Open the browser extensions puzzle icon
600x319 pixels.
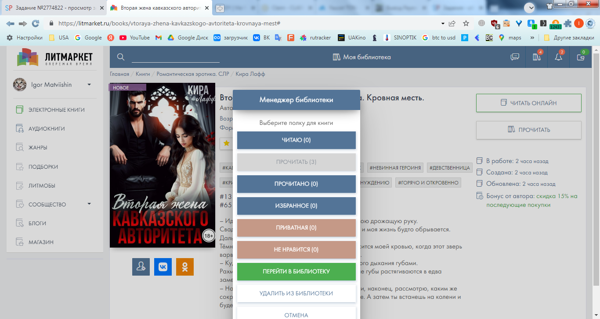point(568,23)
